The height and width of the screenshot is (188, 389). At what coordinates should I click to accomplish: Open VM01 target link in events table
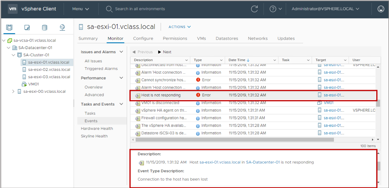(x=329, y=103)
